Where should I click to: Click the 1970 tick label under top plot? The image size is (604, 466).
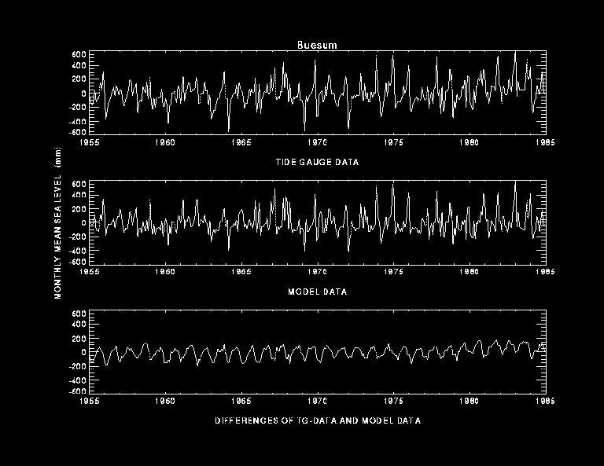317,142
